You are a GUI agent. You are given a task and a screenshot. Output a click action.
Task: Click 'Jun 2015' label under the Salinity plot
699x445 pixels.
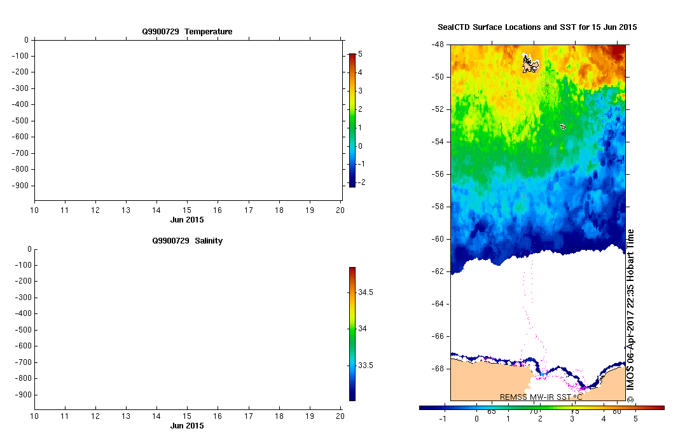pyautogui.click(x=187, y=426)
